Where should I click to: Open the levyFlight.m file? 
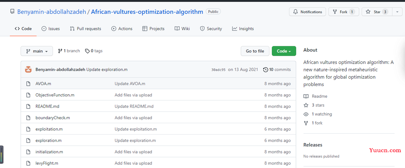pos(47,163)
